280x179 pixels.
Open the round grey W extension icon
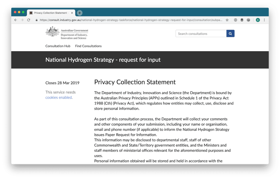(x=248, y=20)
